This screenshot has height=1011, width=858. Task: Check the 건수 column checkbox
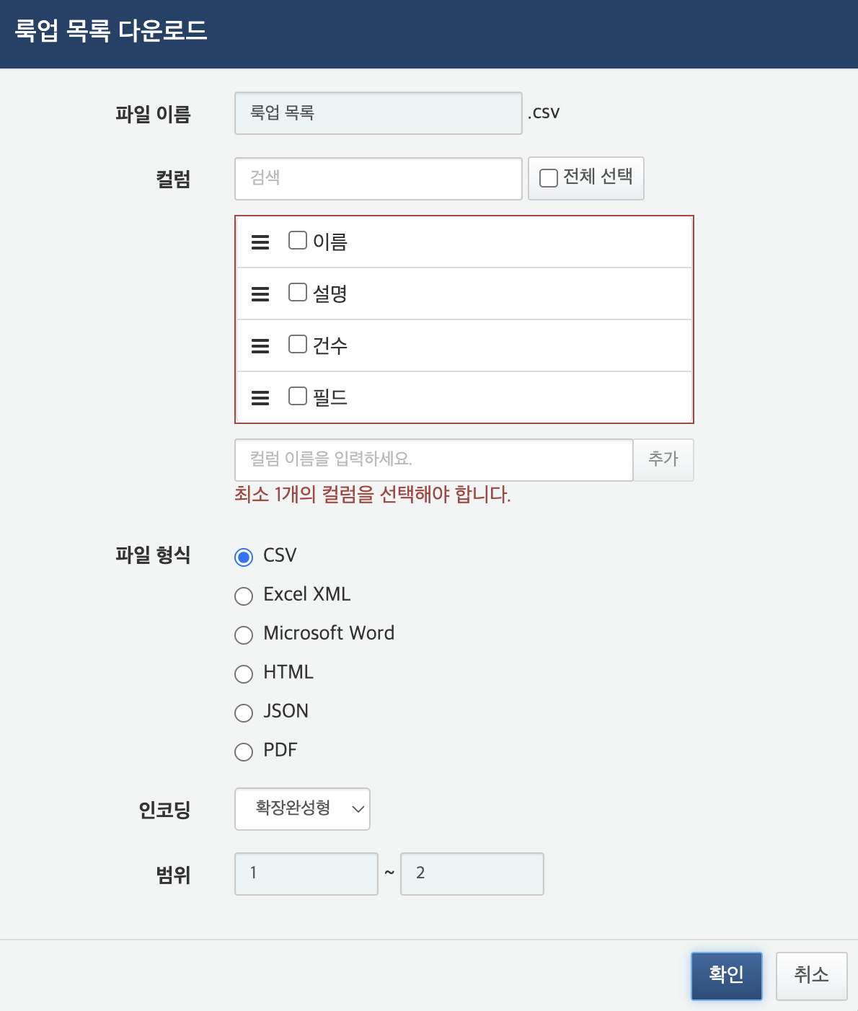[x=297, y=344]
